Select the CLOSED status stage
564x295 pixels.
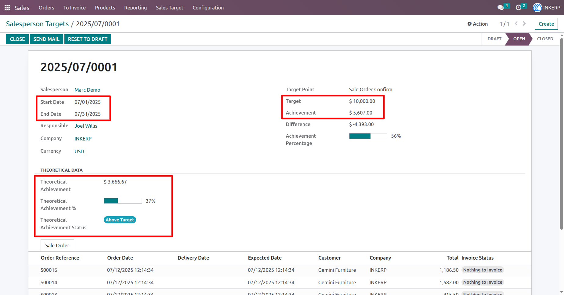(x=545, y=39)
